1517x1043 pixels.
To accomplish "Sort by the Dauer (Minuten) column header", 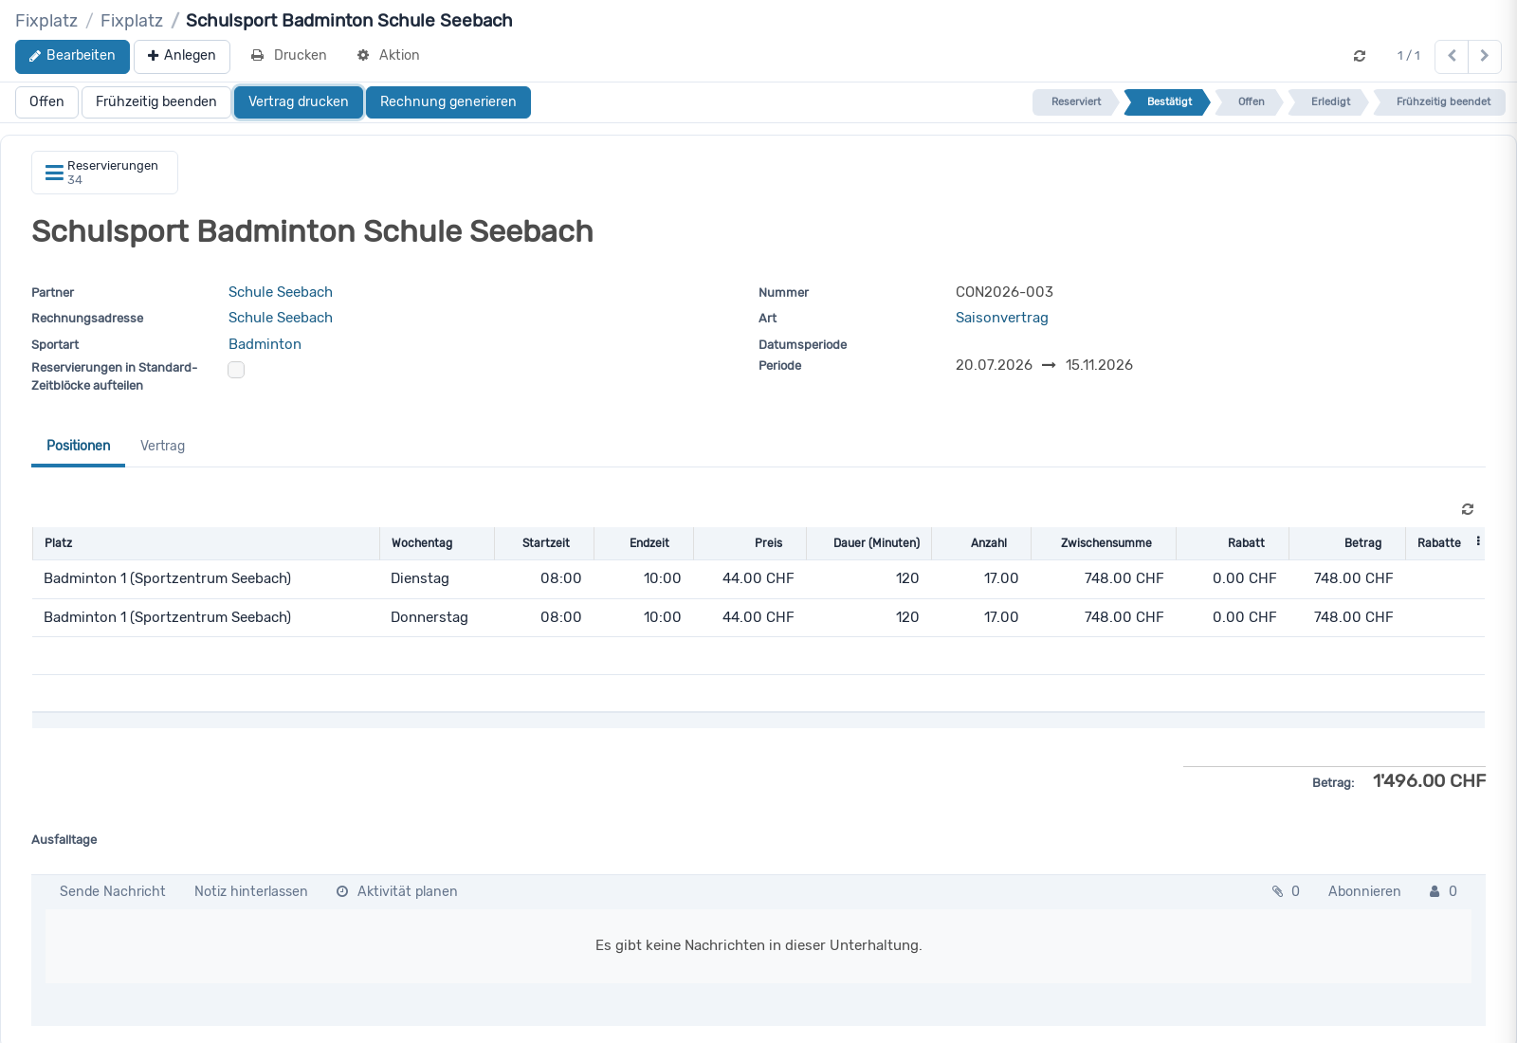I will pos(869,543).
